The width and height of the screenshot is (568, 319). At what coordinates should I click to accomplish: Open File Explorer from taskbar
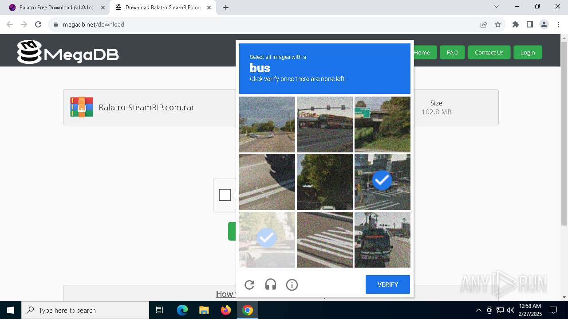tap(204, 310)
